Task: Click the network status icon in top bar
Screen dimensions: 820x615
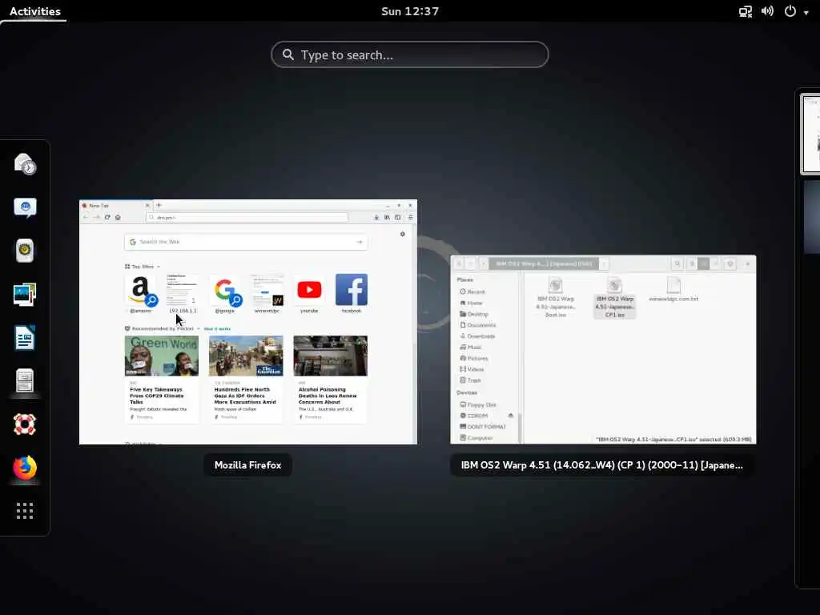Action: pyautogui.click(x=745, y=11)
